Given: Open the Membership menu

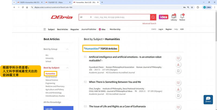Looking at the screenshot, I should [x=115, y=29].
